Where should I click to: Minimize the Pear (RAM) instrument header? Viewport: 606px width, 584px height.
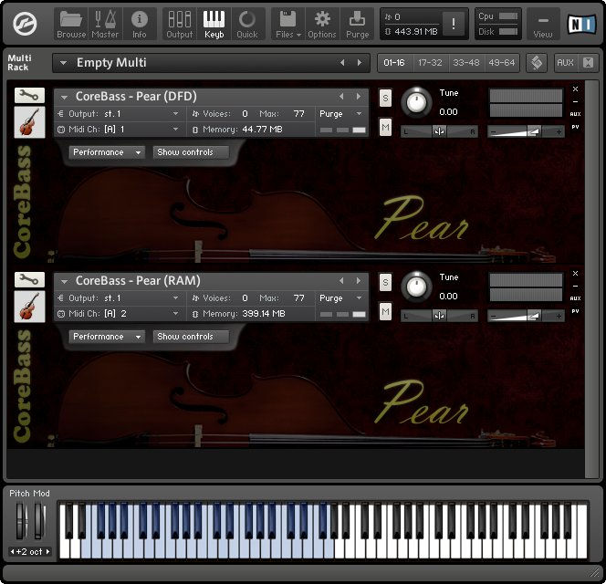click(x=575, y=286)
